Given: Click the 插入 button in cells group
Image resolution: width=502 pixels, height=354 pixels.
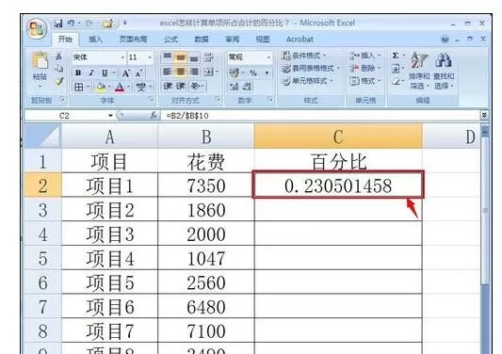Looking at the screenshot, I should tap(365, 56).
